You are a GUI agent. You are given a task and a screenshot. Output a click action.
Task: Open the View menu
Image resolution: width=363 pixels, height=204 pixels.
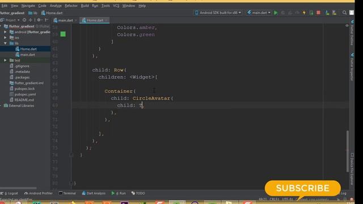(14, 6)
